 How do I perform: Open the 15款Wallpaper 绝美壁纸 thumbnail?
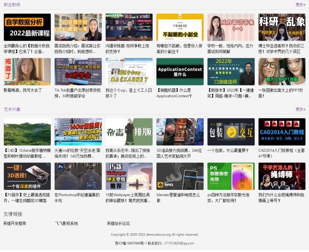(x=129, y=177)
